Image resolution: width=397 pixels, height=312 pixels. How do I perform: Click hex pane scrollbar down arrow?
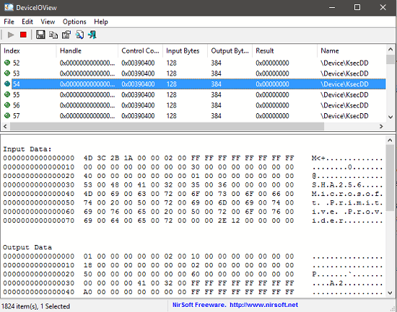[x=390, y=293]
